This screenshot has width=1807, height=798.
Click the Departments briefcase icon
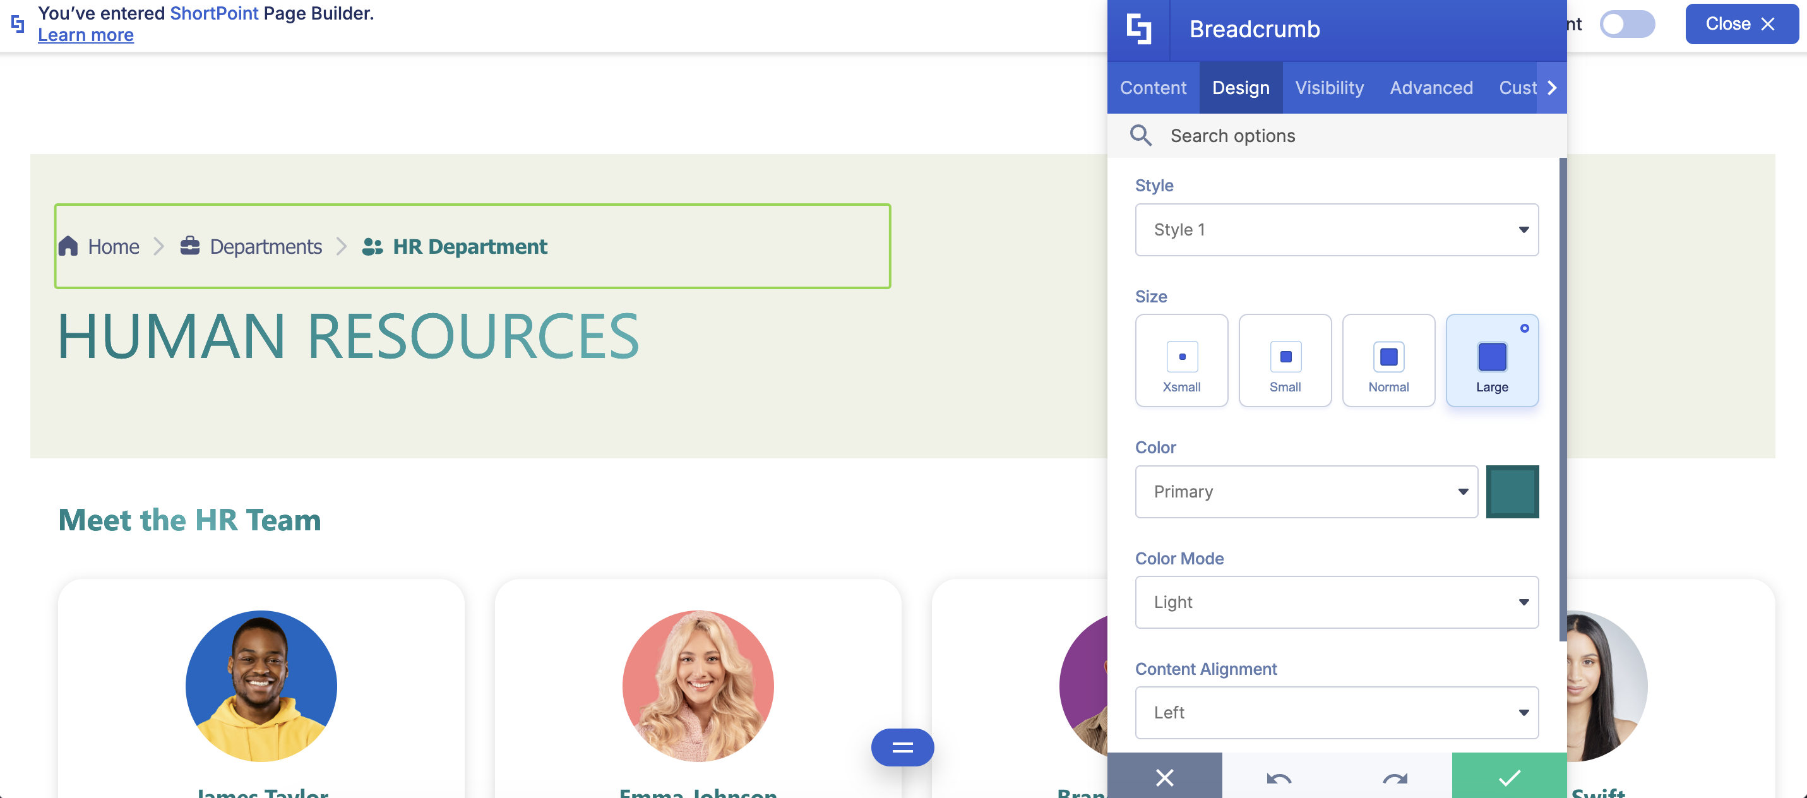(189, 246)
